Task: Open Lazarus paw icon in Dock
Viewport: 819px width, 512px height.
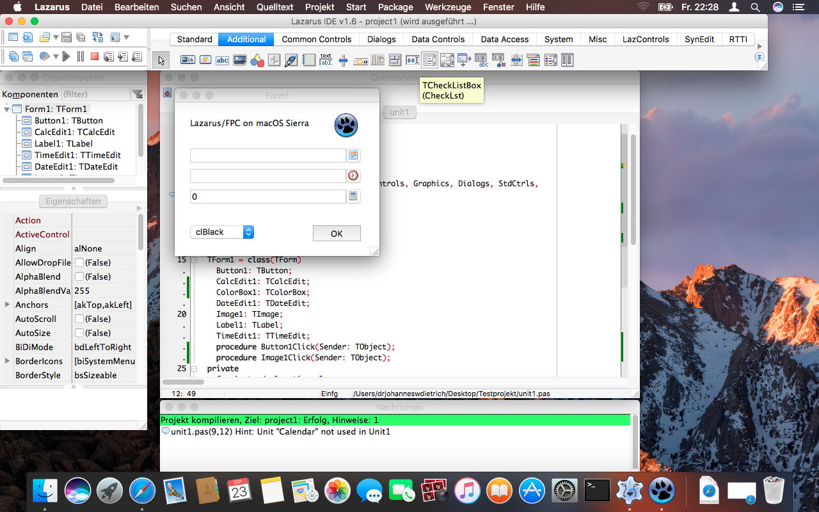Action: point(662,491)
